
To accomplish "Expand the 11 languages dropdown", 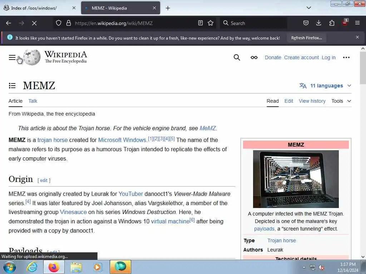I will (x=325, y=86).
